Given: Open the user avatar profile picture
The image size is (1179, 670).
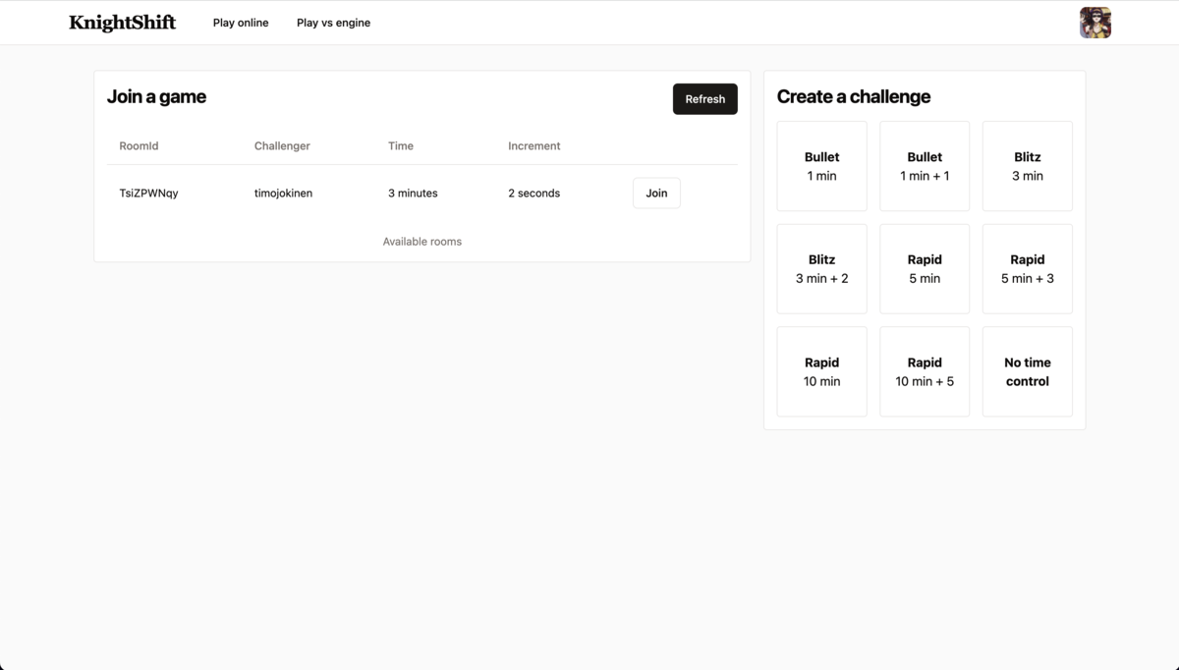Looking at the screenshot, I should tap(1095, 23).
